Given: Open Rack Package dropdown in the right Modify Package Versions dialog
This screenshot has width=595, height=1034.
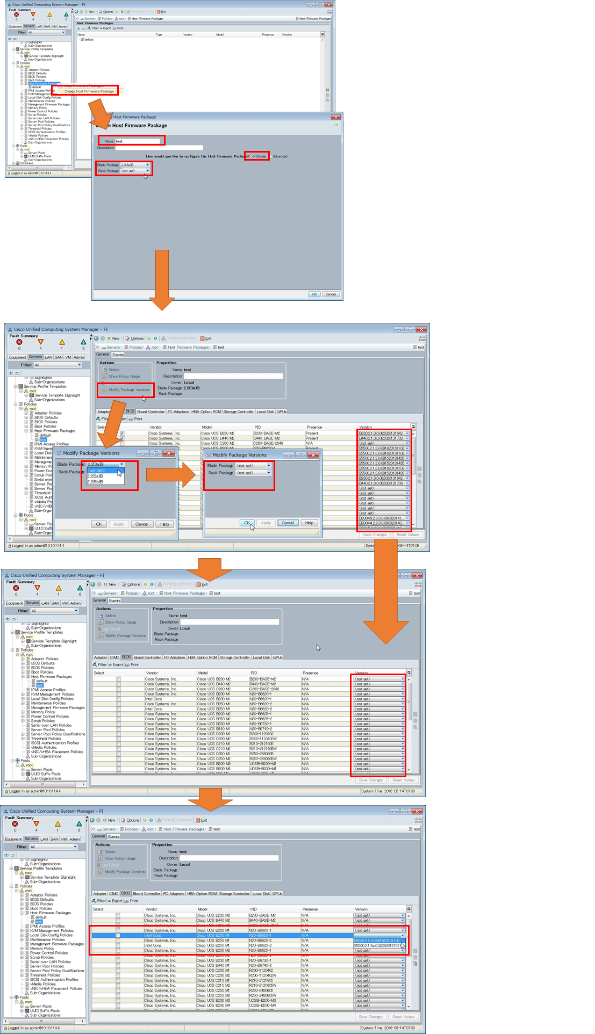Looking at the screenshot, I should click(254, 473).
